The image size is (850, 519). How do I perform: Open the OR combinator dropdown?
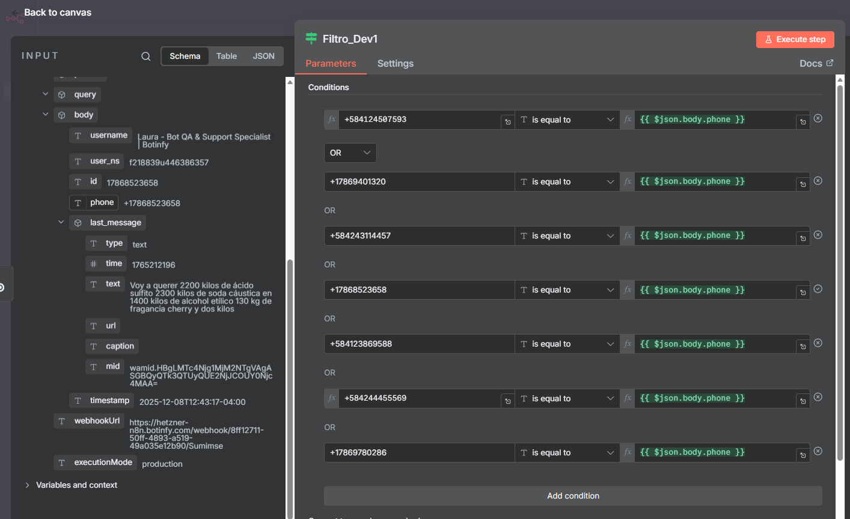click(x=350, y=153)
